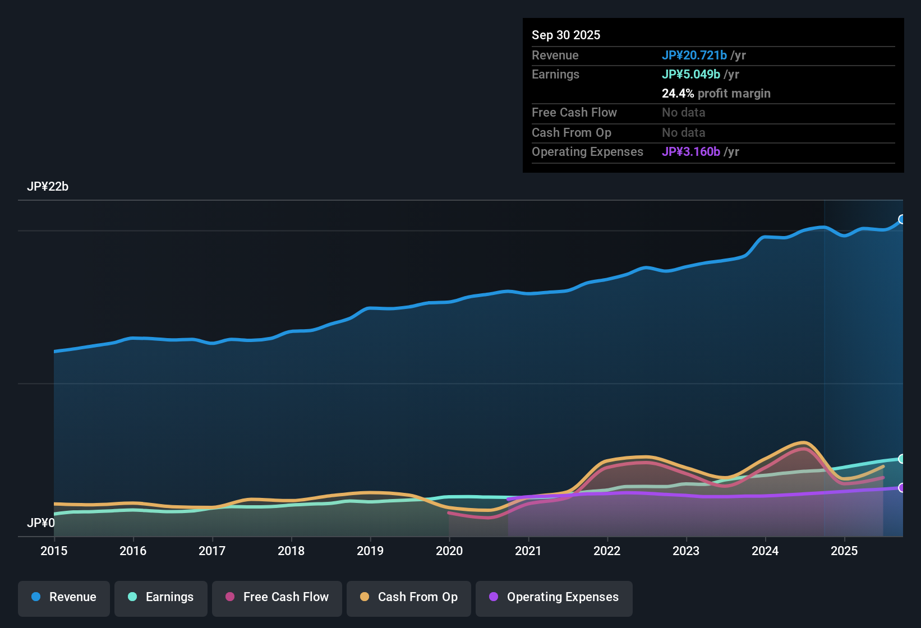Toggle the Free Cash Flow series visibility
The image size is (921, 628).
277,597
